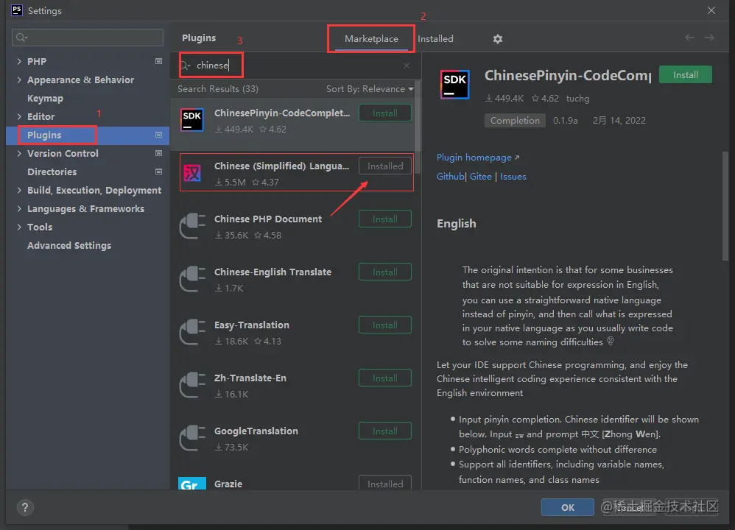Expand the Version Control node
Image resolution: width=735 pixels, height=530 pixels.
[x=19, y=153]
